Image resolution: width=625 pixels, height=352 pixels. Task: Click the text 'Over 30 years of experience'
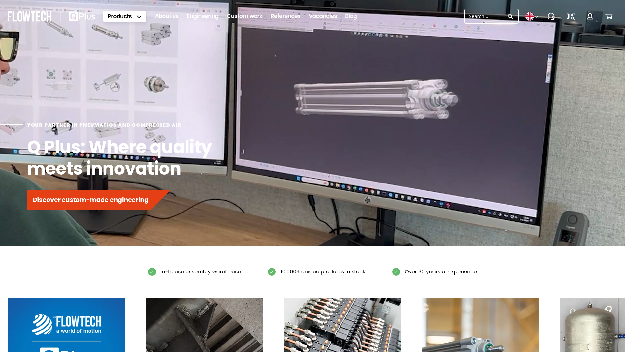click(x=440, y=272)
